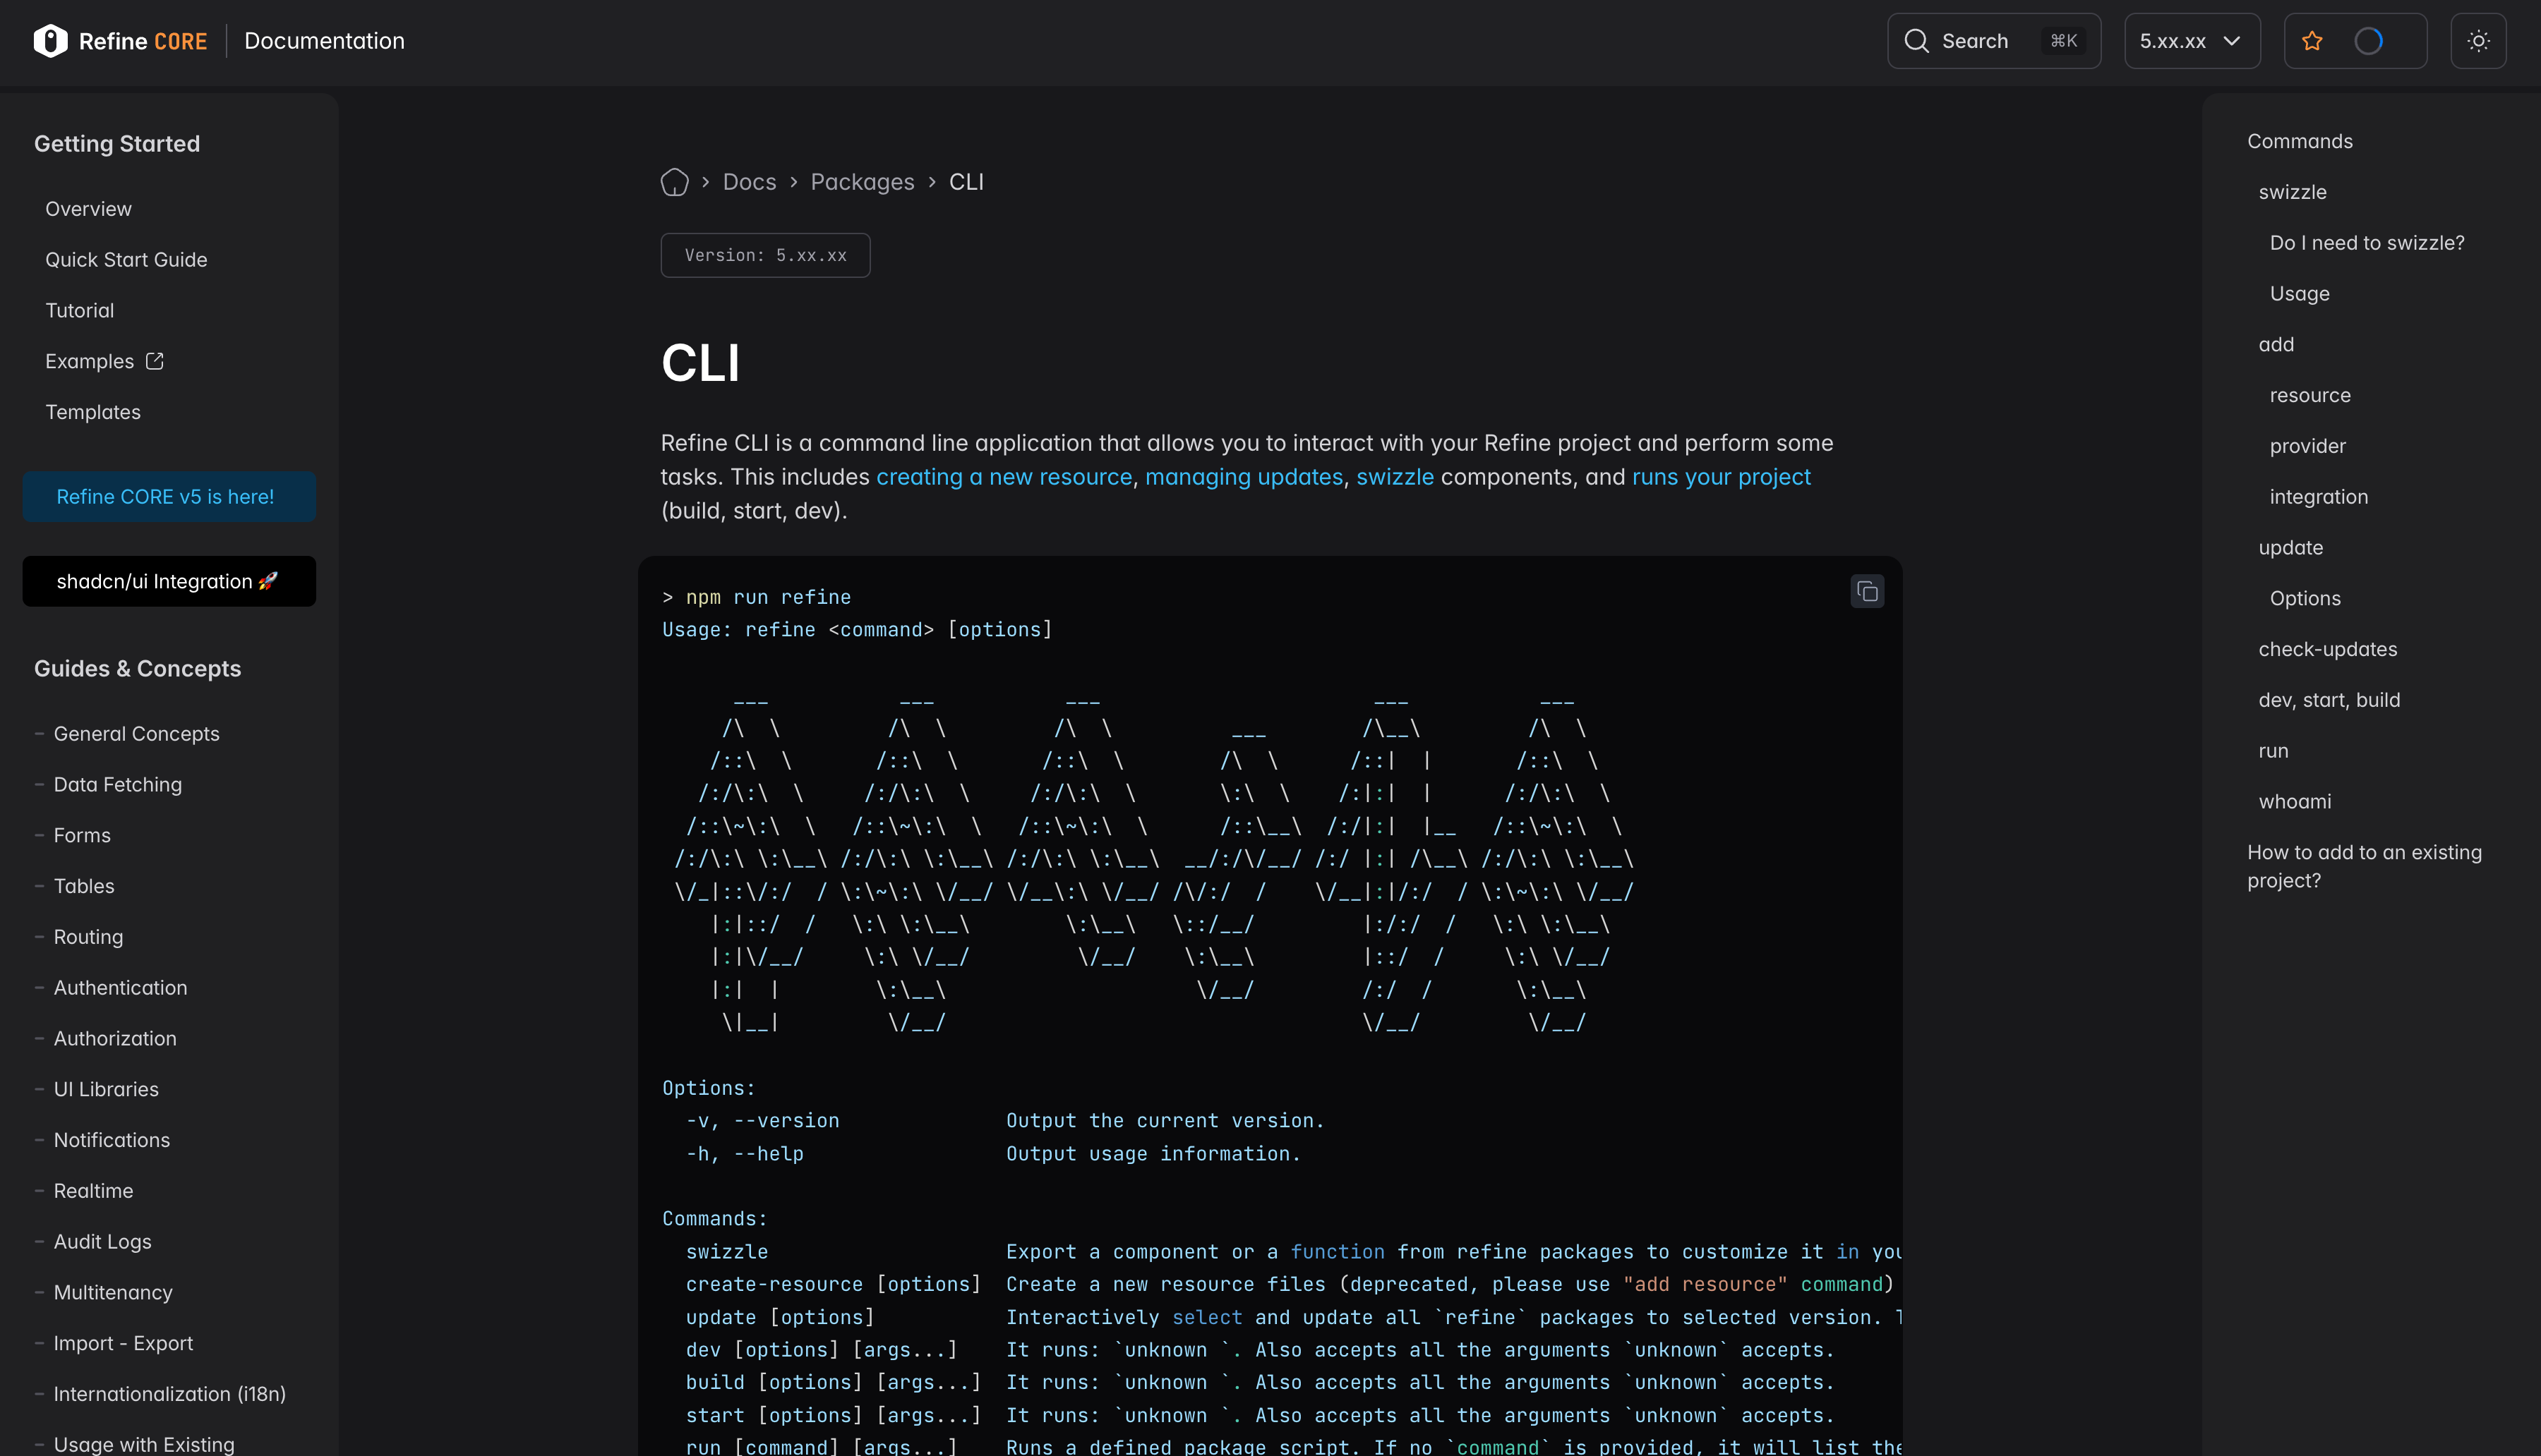Open the shadcn/ui Integration banner
This screenshot has width=2541, height=1456.
[169, 582]
